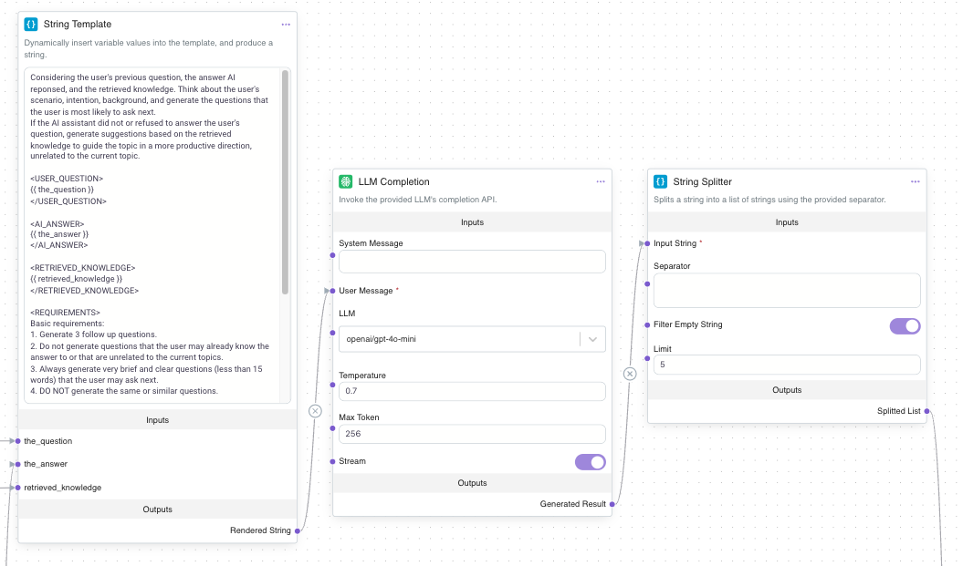The width and height of the screenshot is (963, 566).
Task: Click the String Template node icon
Action: tap(31, 25)
